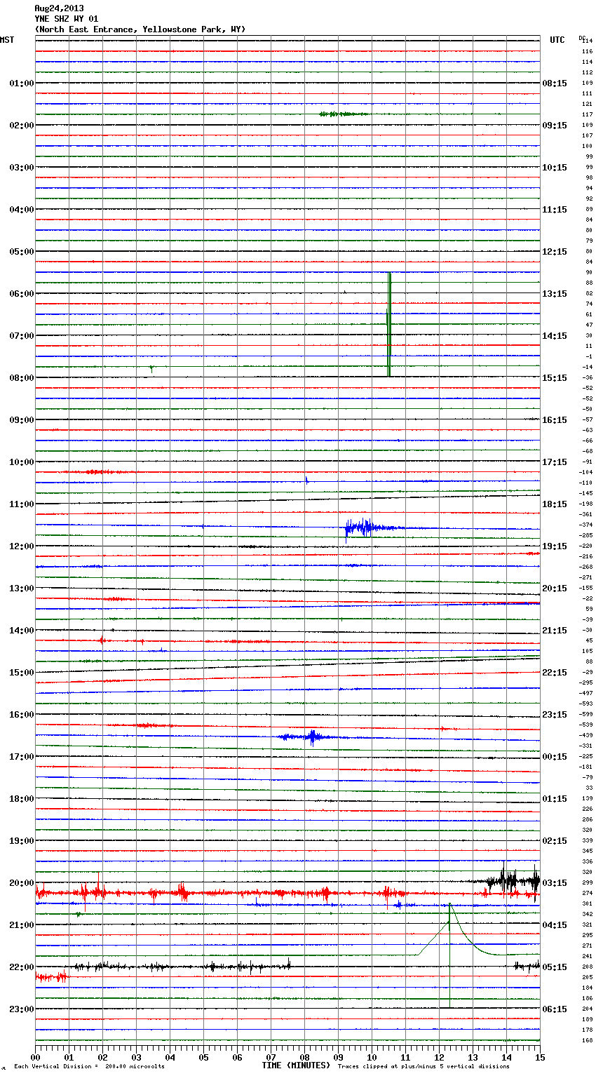Click the 17:00 MST time label
The image size is (596, 1076).
[x=22, y=757]
